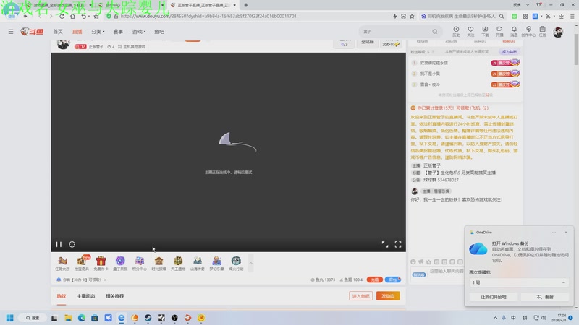Viewport: 579px width, 325px height.
Task: Switch to 主播动态 tab
Action: click(86, 296)
